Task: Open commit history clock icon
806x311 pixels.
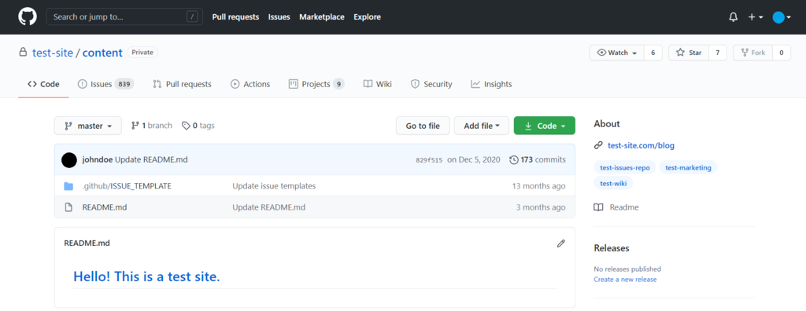Action: click(x=513, y=159)
